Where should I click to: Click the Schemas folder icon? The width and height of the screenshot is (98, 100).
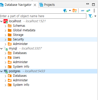click(10, 26)
